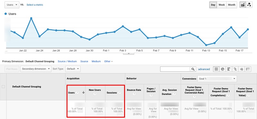Open the Conversions Goal 1 dropdown
Viewport: 257px width, 119px height.
pos(217,78)
